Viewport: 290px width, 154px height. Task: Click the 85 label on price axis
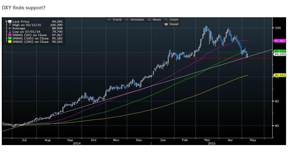[x=277, y=101]
